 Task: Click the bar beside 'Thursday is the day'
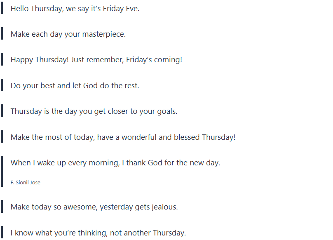(2, 111)
